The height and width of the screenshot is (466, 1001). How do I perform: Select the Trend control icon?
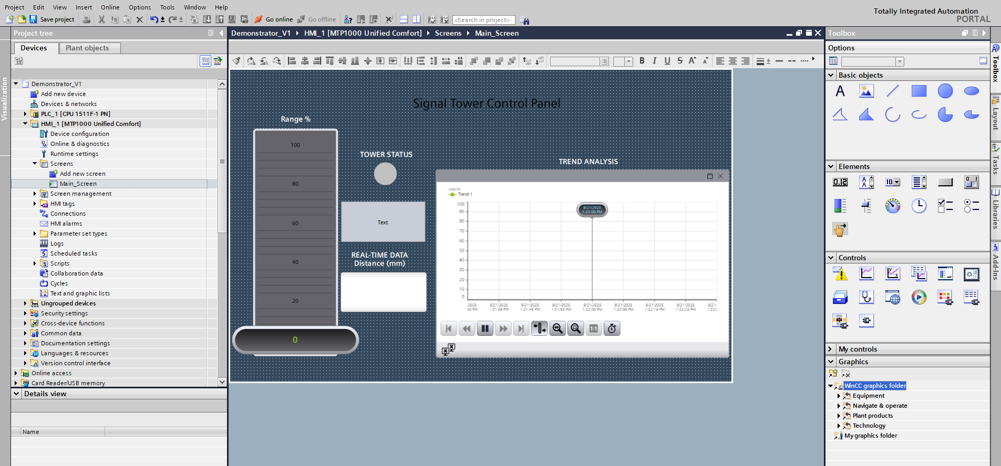click(866, 273)
